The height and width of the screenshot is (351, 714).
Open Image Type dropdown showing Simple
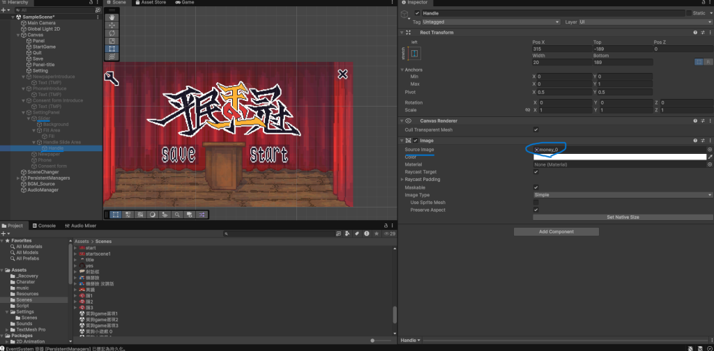tap(623, 195)
